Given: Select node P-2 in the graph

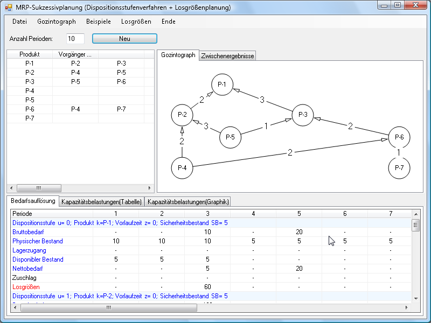Looking at the screenshot, I should (182, 115).
